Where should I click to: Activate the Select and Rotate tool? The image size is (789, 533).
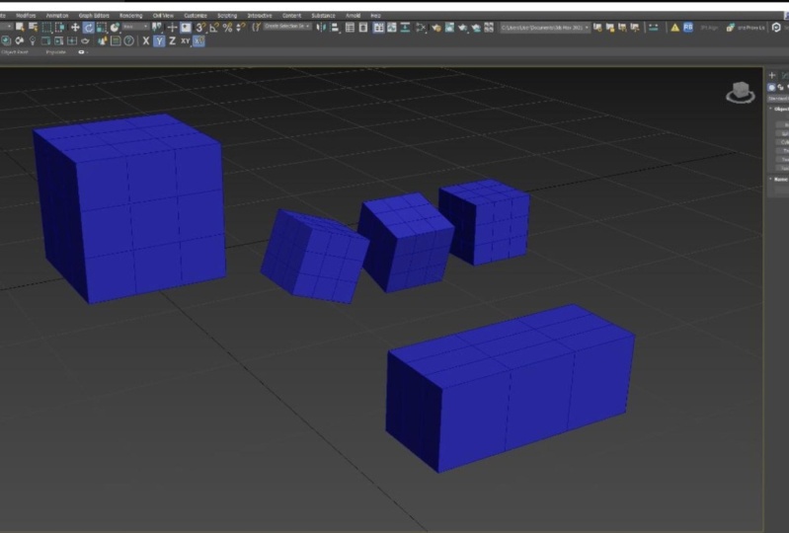pyautogui.click(x=89, y=28)
